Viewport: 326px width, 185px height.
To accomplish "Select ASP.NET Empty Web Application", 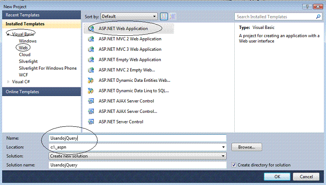I will tap(129, 60).
